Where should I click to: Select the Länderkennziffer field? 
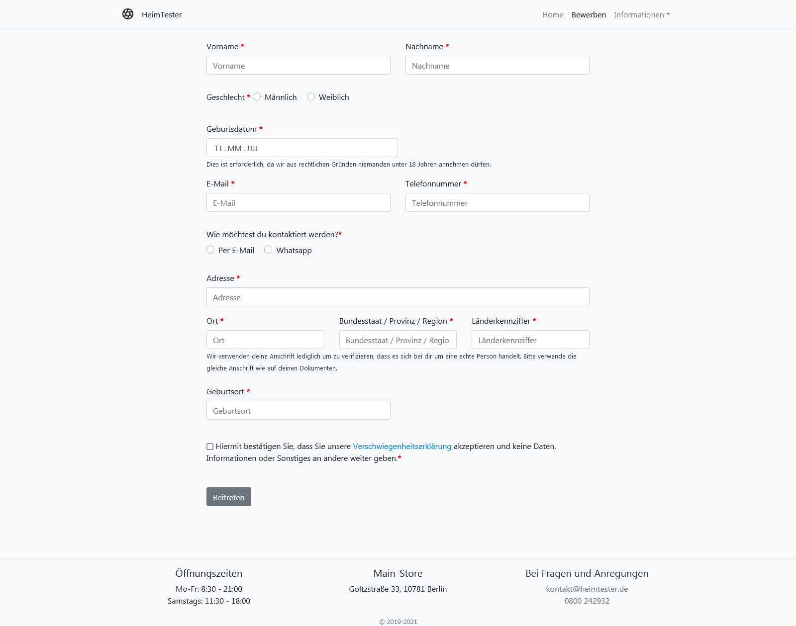[x=530, y=340]
